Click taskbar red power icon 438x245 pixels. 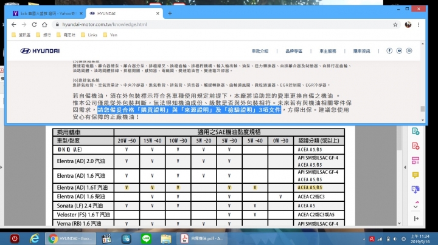pos(15,238)
